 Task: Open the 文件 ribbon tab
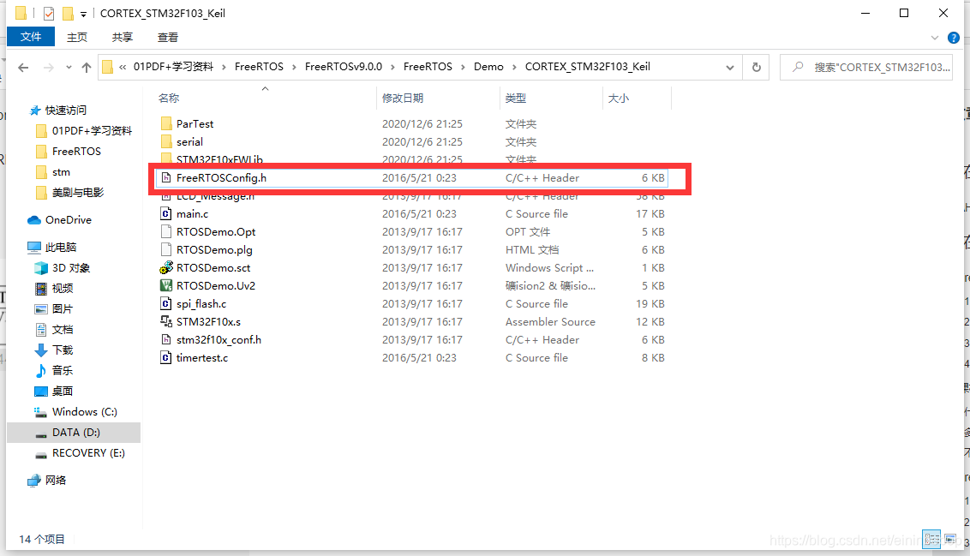point(31,37)
